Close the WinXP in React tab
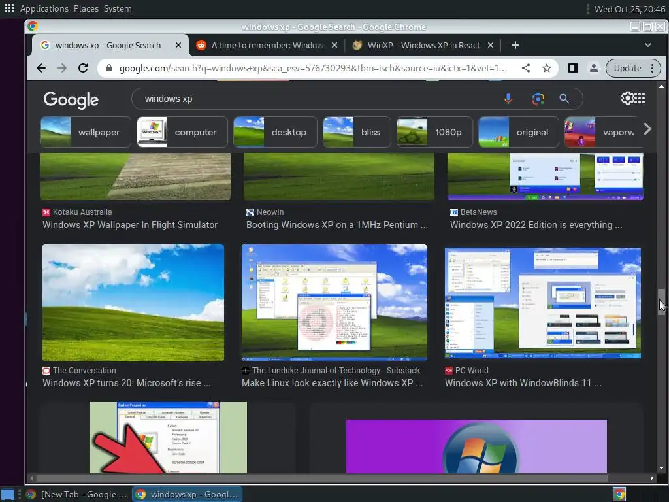The width and height of the screenshot is (669, 502). (491, 45)
